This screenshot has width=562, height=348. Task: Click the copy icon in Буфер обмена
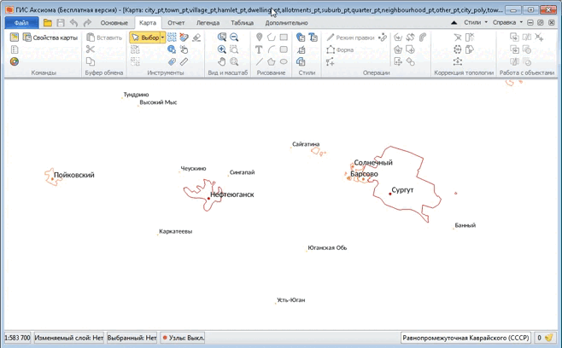91,61
